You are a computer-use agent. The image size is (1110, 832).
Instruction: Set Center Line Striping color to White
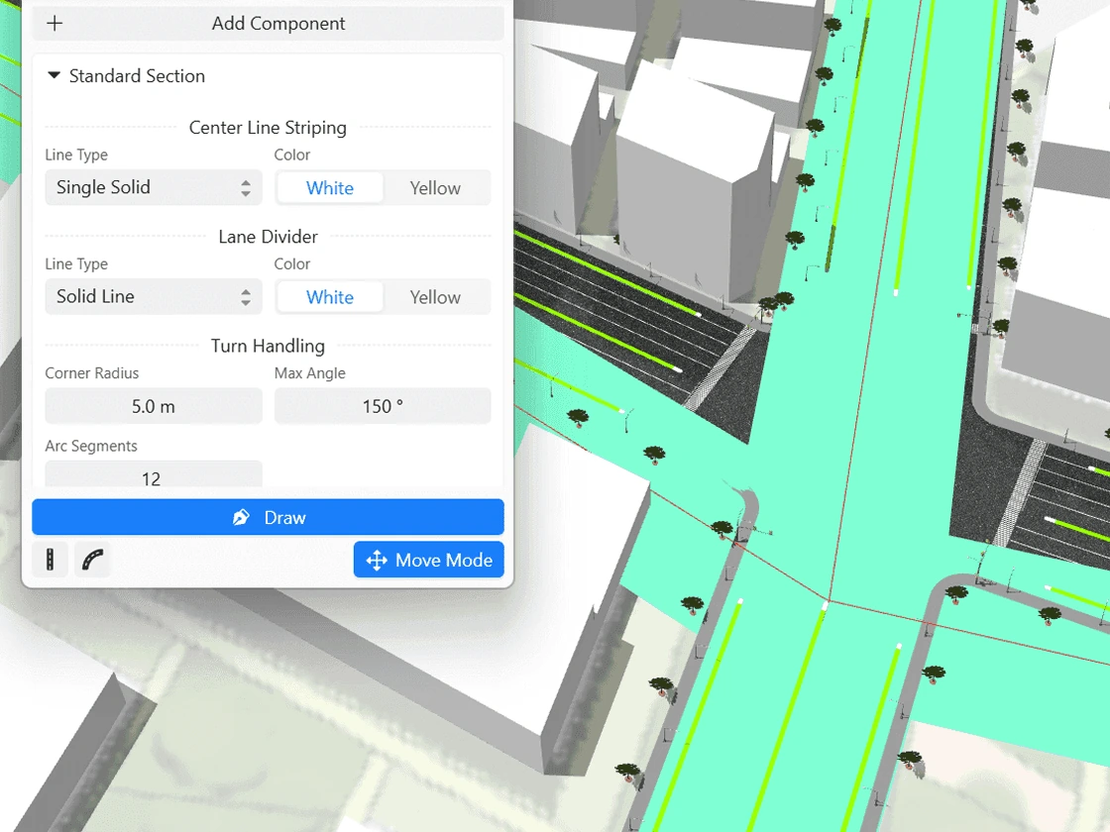pyautogui.click(x=330, y=188)
